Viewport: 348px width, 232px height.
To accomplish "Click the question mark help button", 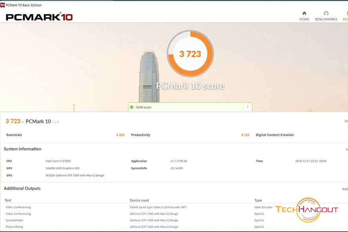I will [x=248, y=107].
